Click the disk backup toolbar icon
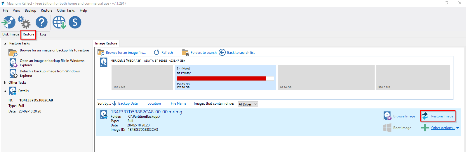This screenshot has width=466, height=152. coord(9,22)
